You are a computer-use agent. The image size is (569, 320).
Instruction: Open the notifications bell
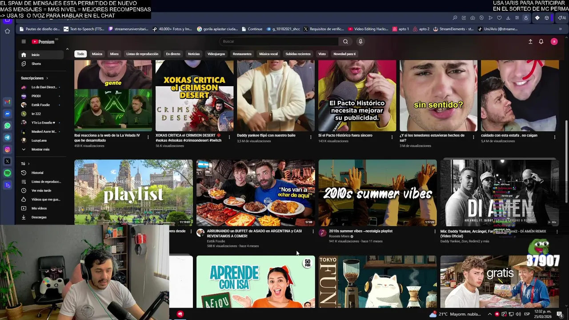pyautogui.click(x=541, y=41)
